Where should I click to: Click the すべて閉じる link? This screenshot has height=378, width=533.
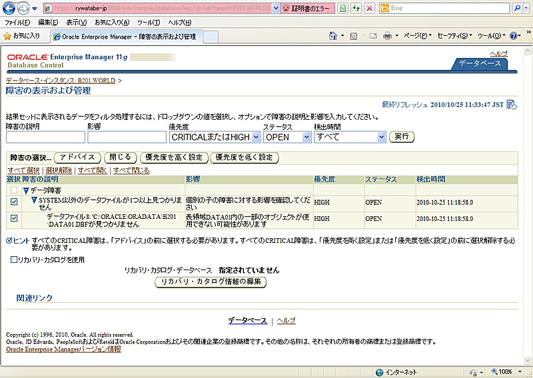(131, 170)
